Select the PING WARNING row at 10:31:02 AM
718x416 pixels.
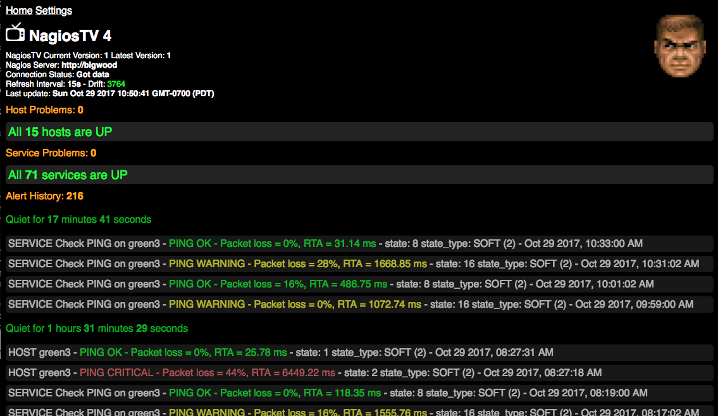point(359,264)
